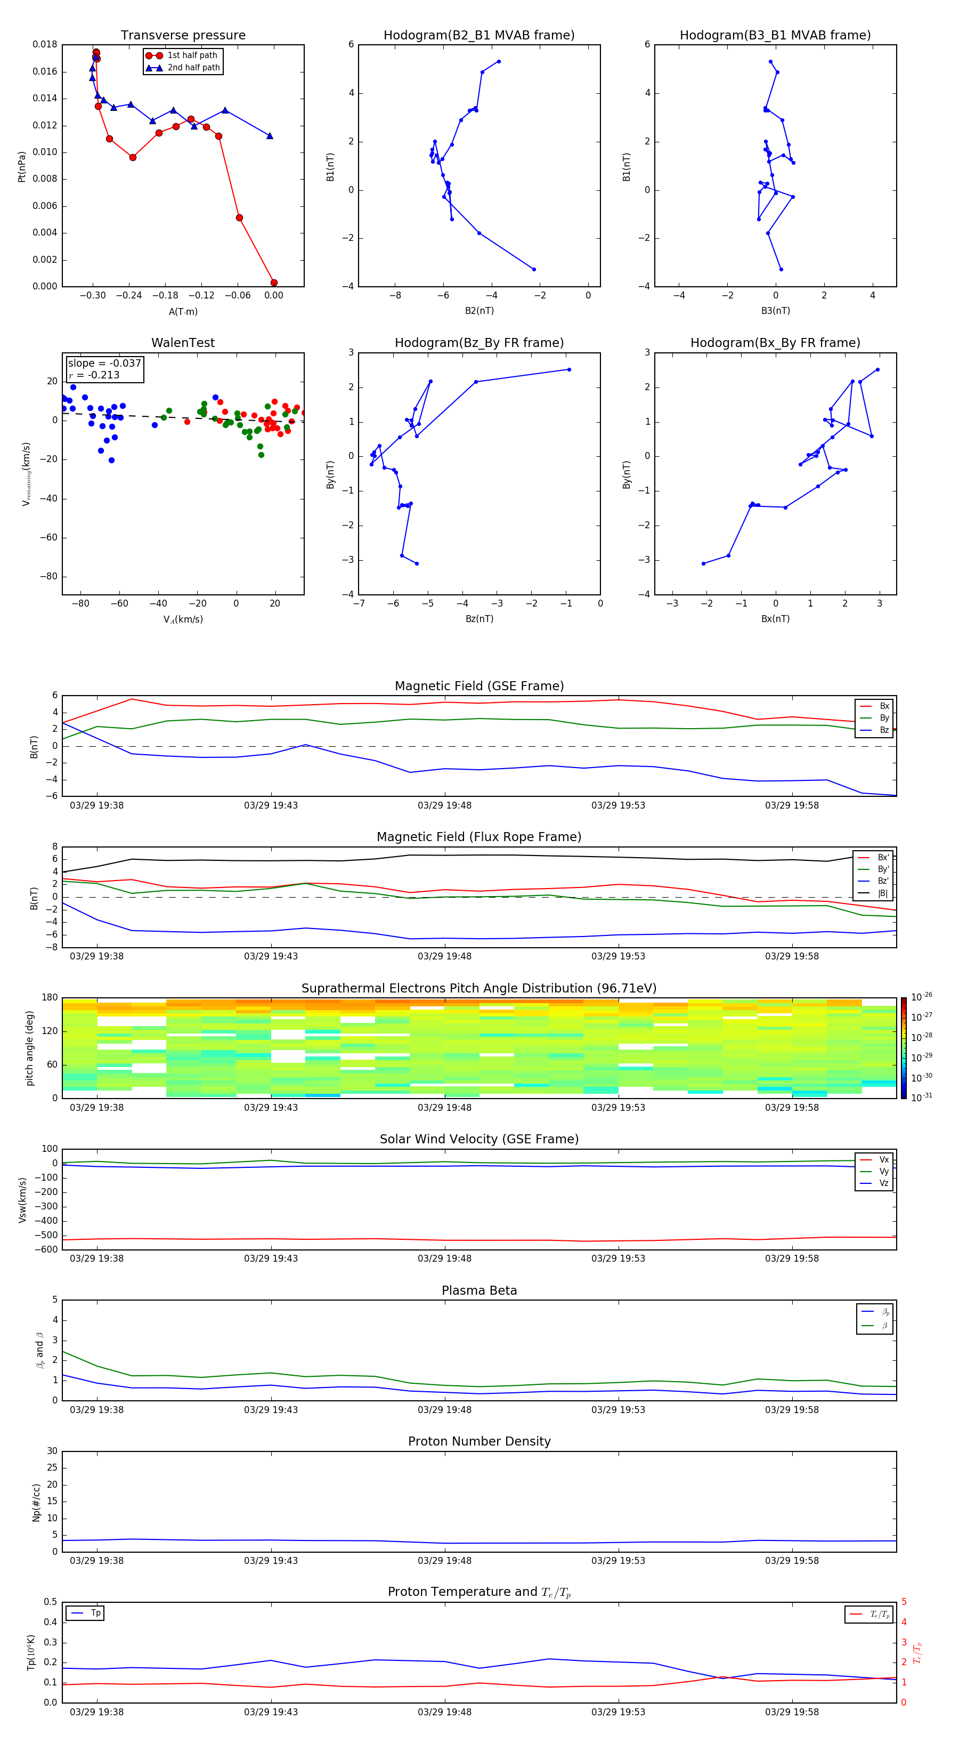Click the 'Bz' legend entry in GSE magnetic field plot

(x=874, y=730)
